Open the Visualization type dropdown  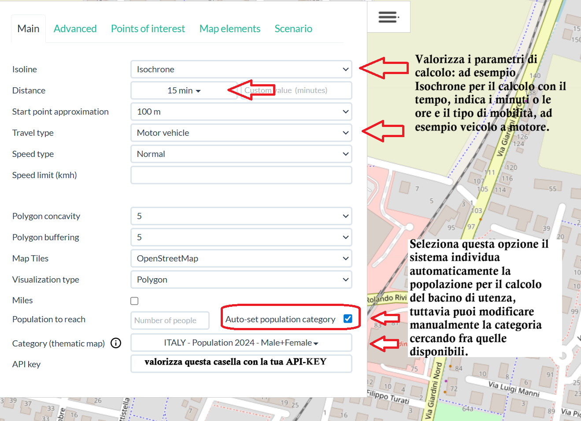click(x=241, y=279)
